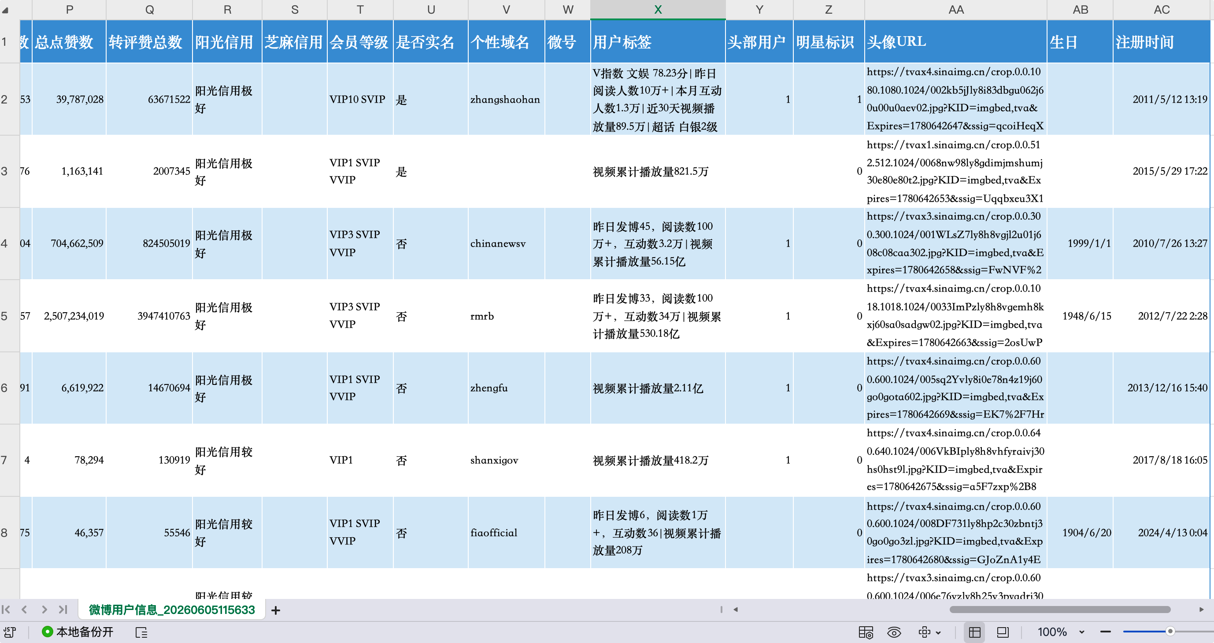Screen dimensions: 1214x643
Task: Select the cell with VIP10 SVIP
Action: tap(360, 100)
